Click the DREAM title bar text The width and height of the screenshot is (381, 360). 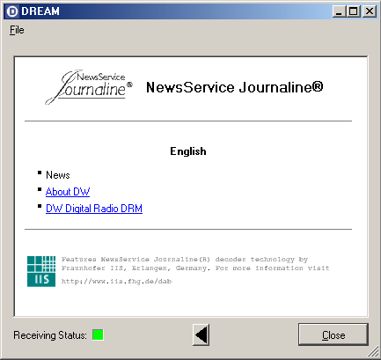point(40,11)
